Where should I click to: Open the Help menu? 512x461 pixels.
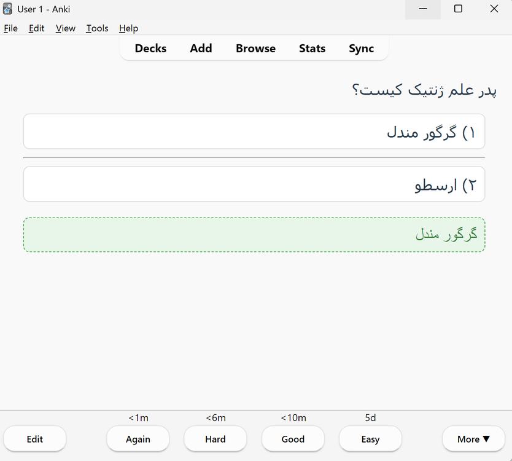(x=128, y=28)
